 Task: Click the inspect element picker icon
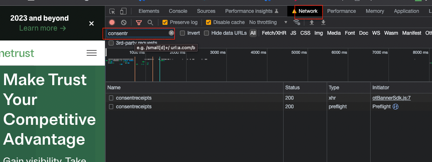[112, 11]
